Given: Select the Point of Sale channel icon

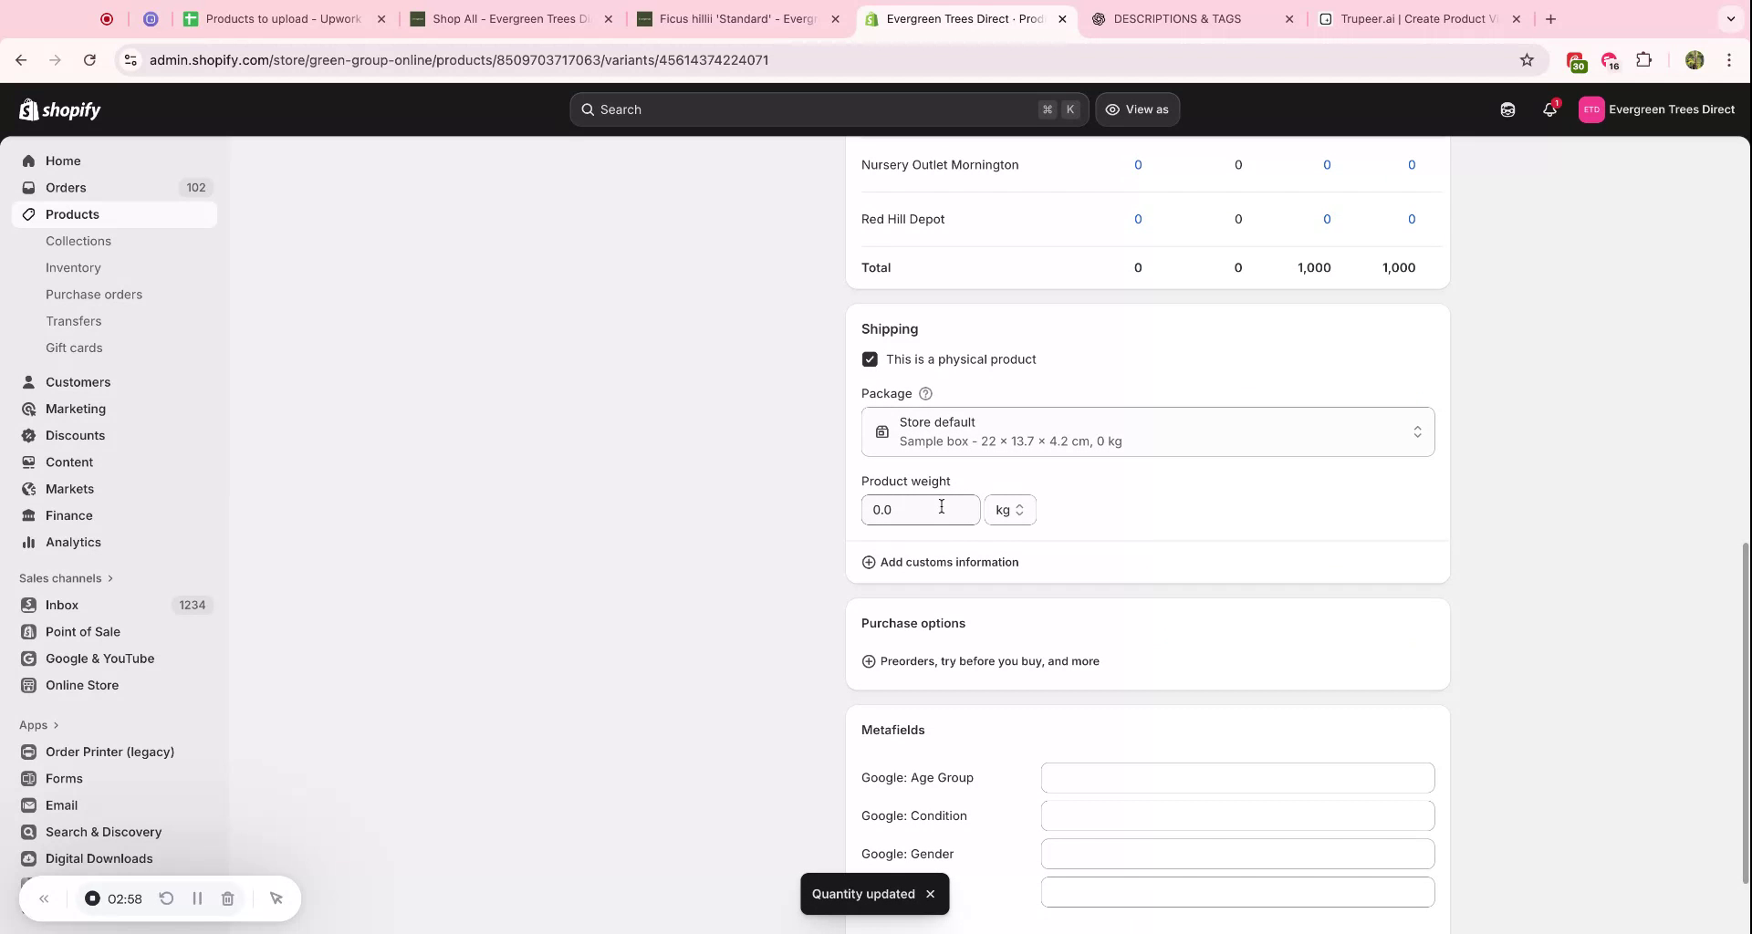Looking at the screenshot, I should 29,631.
